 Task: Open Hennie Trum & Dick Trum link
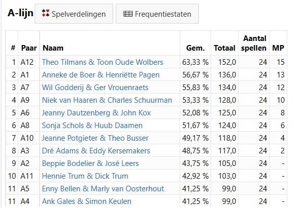point(85,176)
